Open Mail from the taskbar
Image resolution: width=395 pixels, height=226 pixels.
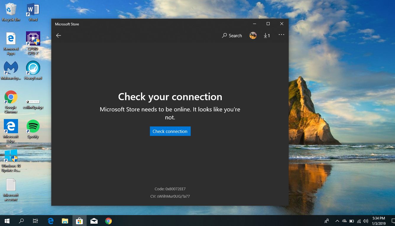click(94, 221)
